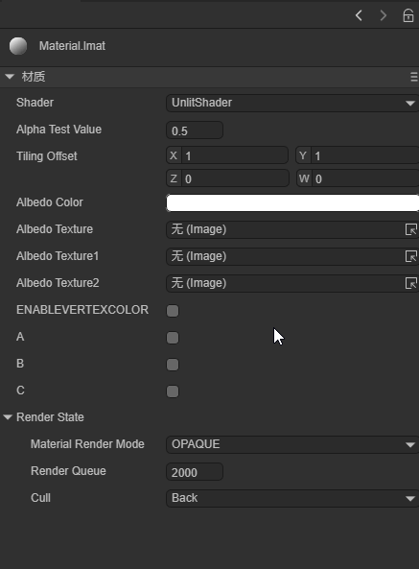Click the back navigation arrow icon
419x569 pixels.
(359, 15)
